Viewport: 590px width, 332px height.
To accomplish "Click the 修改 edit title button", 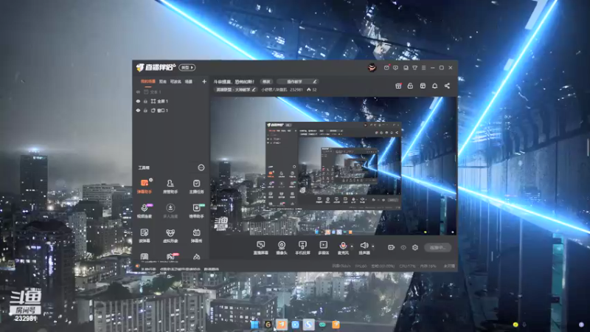I will 266,81.
